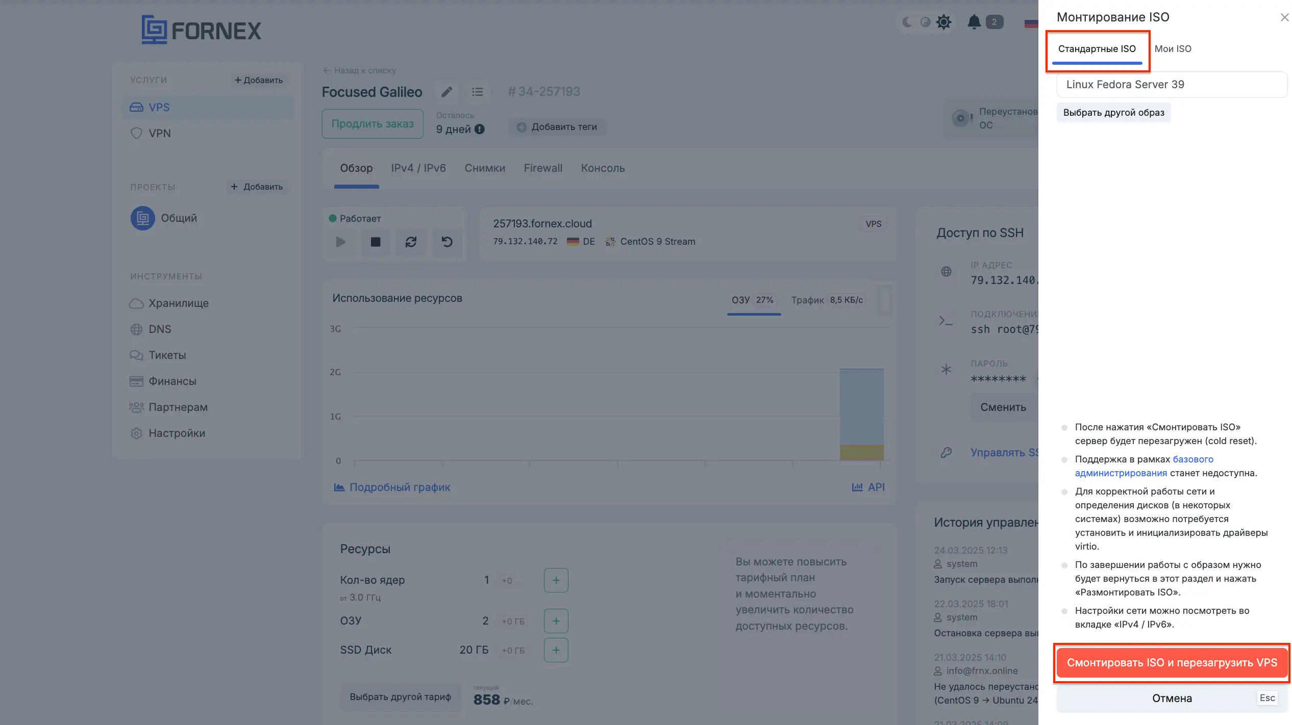Open Хранилище tool
The width and height of the screenshot is (1292, 725).
pyautogui.click(x=169, y=303)
